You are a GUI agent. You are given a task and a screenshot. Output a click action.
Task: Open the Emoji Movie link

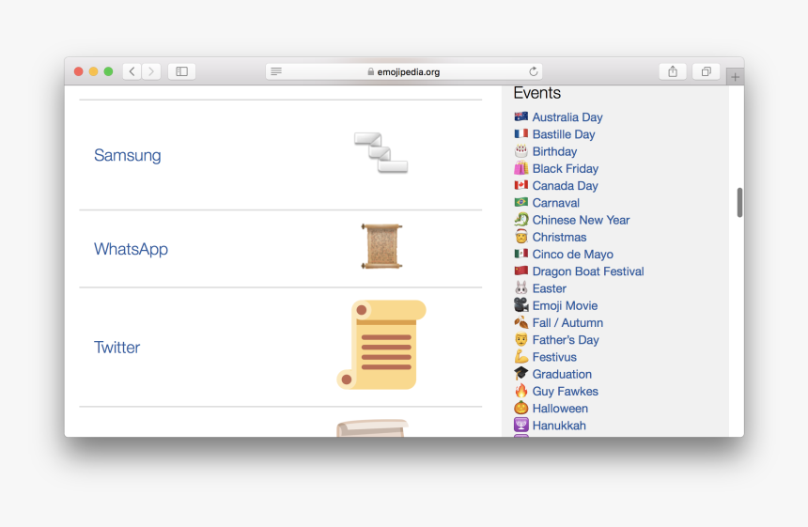565,305
